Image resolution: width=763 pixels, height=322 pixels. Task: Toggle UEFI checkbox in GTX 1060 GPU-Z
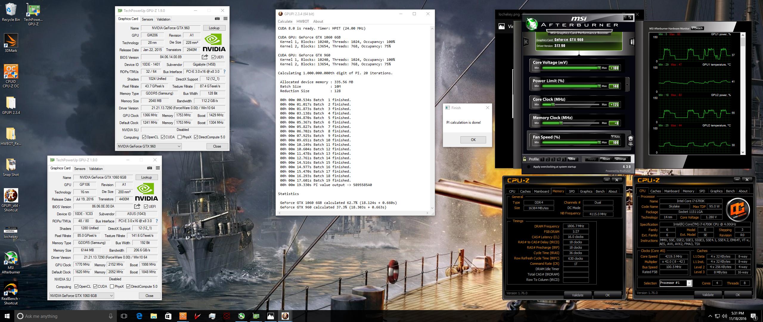[x=146, y=206]
